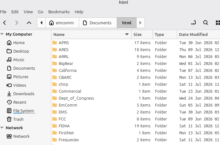220x145 pixels.
Task: Select the BigBear folder icon
Action: coord(55,63)
